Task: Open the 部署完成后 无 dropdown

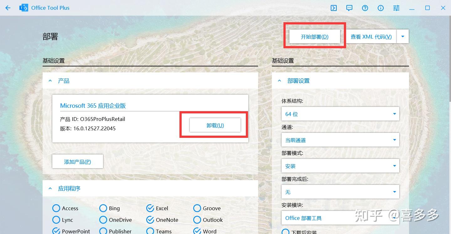Action: [340, 192]
